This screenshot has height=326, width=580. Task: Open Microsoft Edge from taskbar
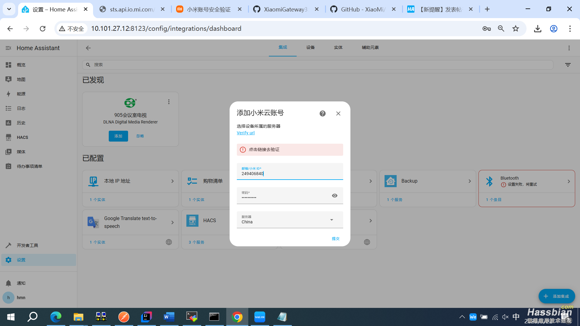tap(56, 317)
